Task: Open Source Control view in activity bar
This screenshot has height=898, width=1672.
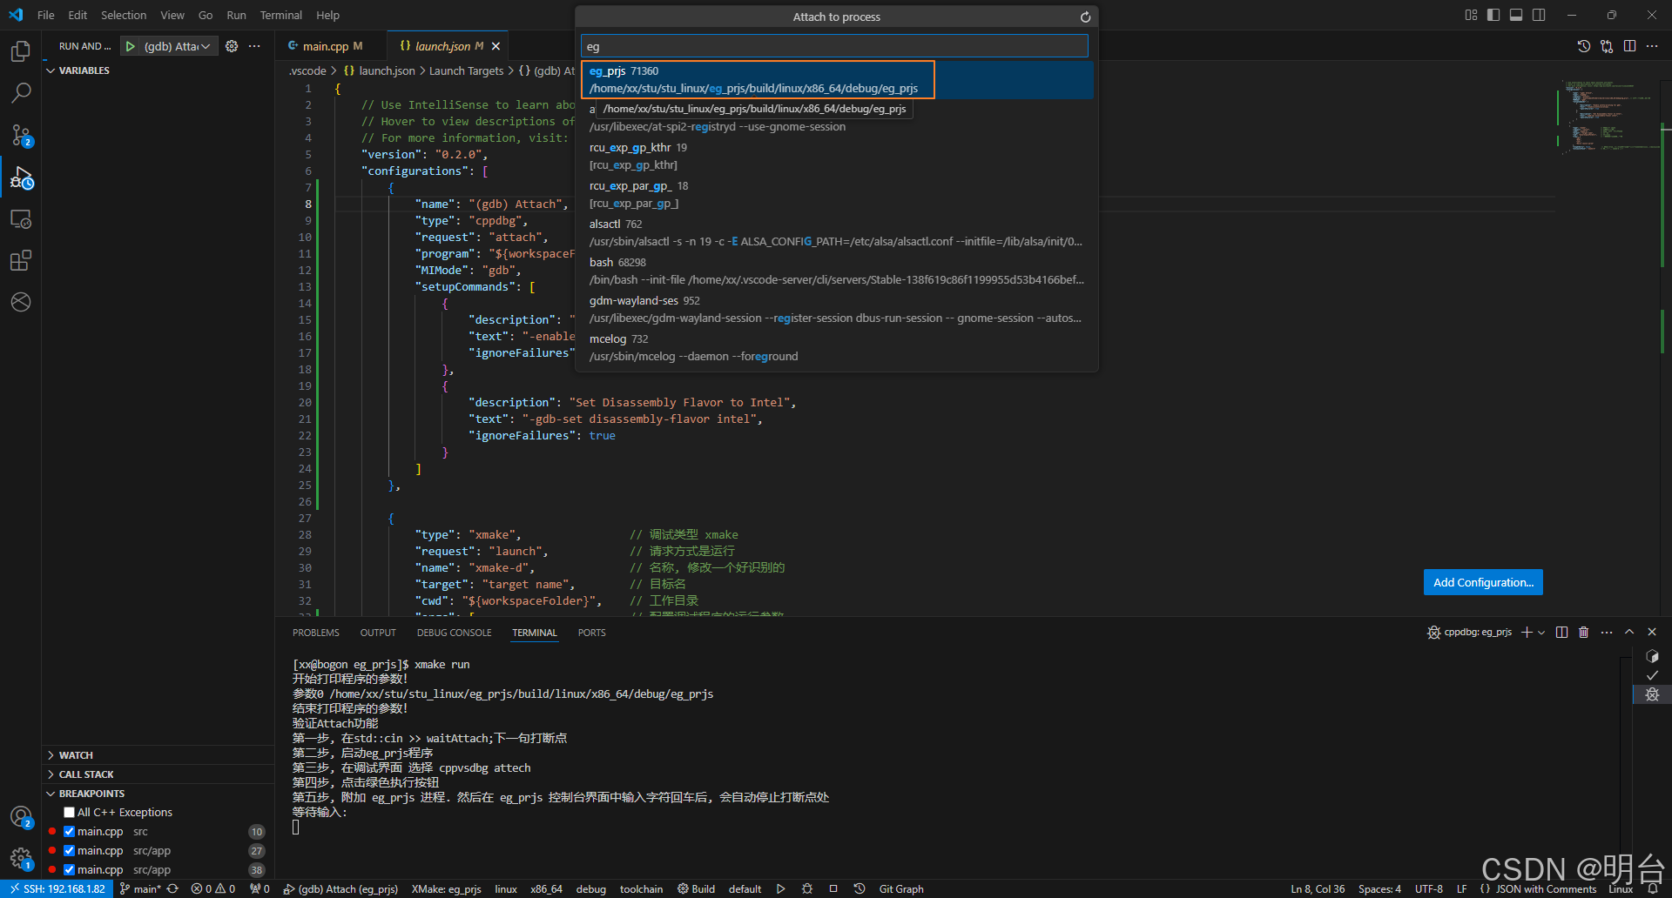Action: coord(21,135)
